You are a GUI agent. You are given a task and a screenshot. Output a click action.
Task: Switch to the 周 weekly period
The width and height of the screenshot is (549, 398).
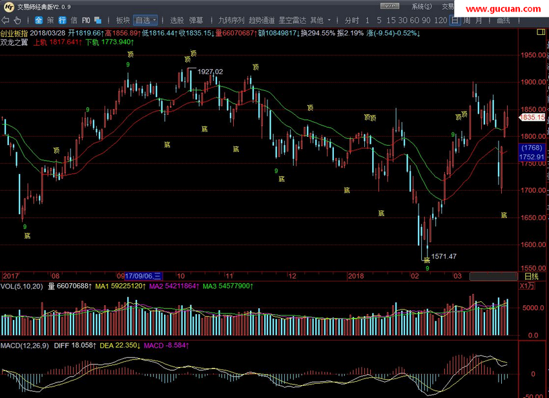[x=467, y=20]
